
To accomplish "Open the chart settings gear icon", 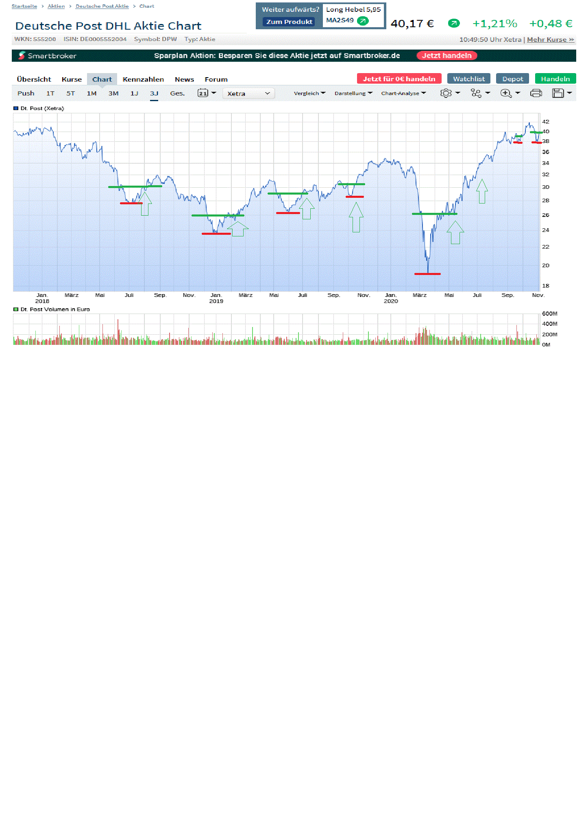I will point(446,93).
